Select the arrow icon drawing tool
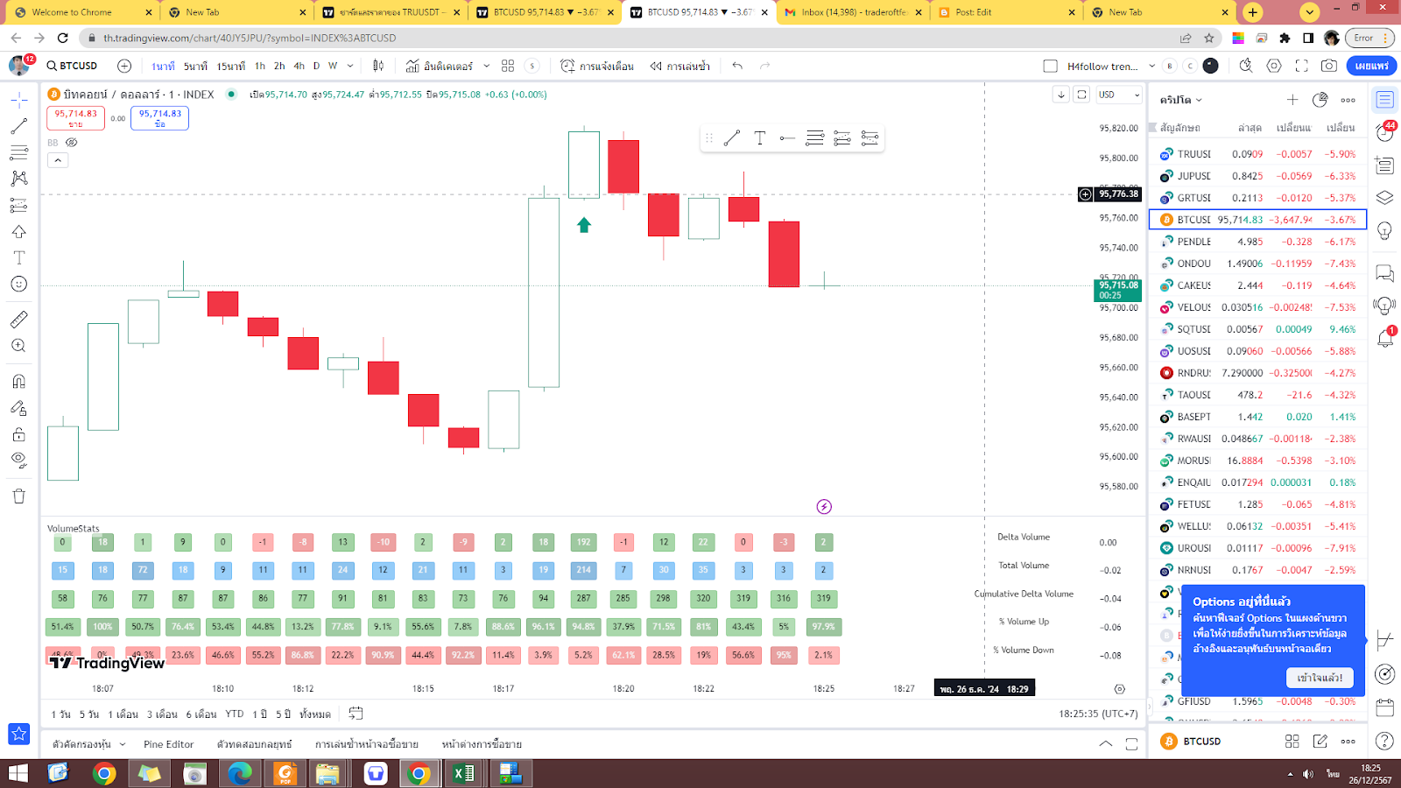 (x=19, y=232)
